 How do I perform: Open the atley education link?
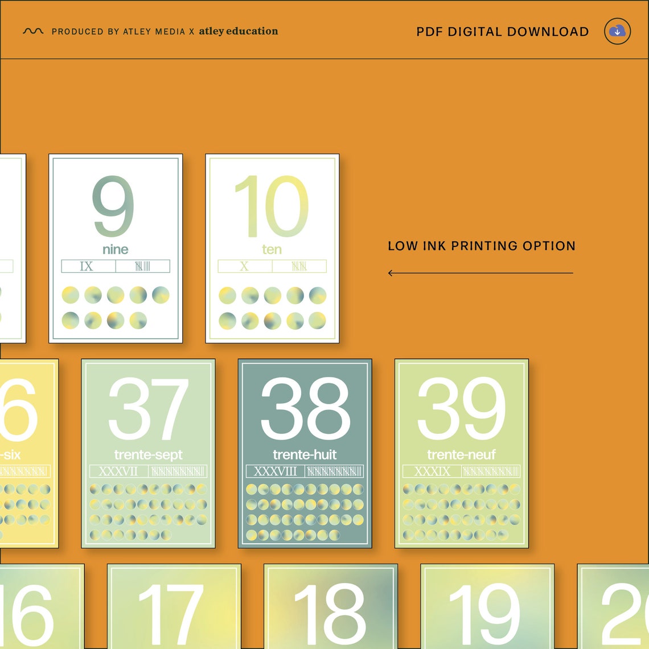237,31
